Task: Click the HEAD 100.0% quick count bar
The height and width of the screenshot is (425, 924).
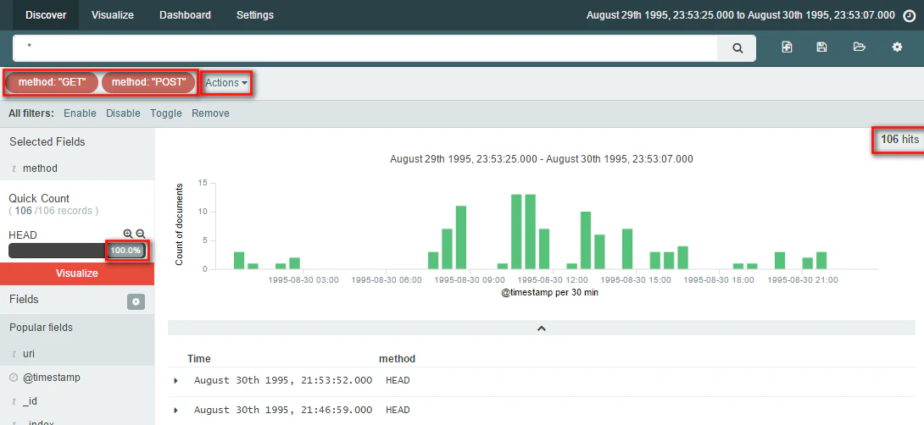Action: [76, 250]
